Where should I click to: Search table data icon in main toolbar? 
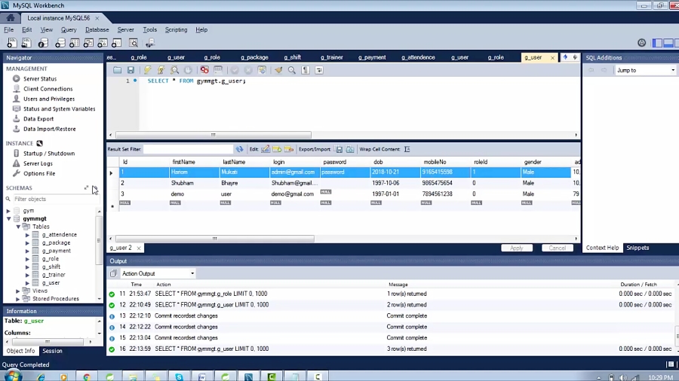(134, 43)
